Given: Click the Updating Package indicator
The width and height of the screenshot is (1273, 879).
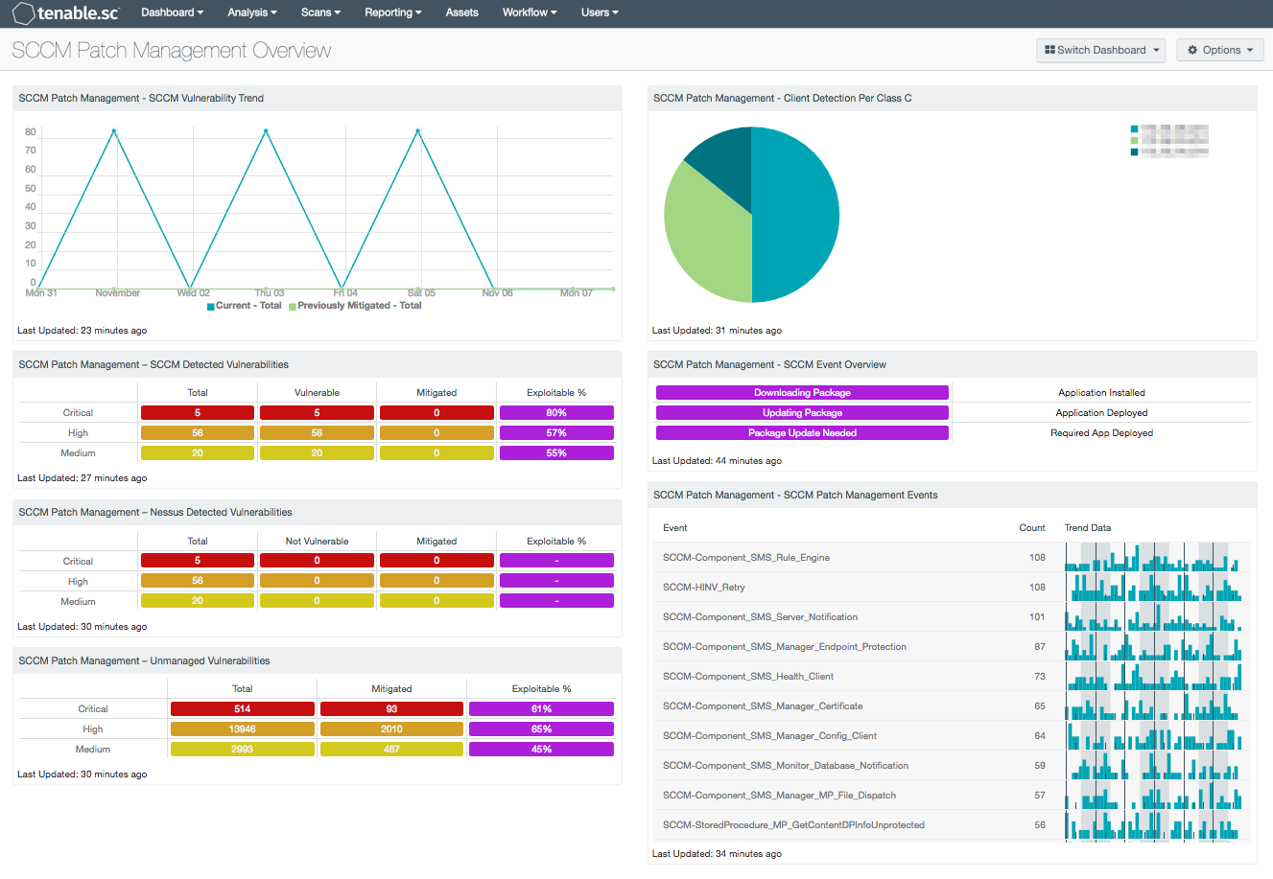Looking at the screenshot, I should [x=802, y=413].
